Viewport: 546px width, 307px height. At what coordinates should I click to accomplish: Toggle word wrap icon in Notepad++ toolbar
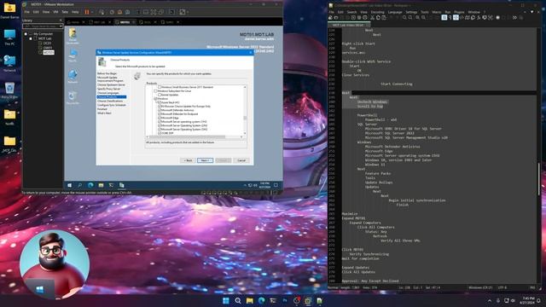tap(444, 17)
